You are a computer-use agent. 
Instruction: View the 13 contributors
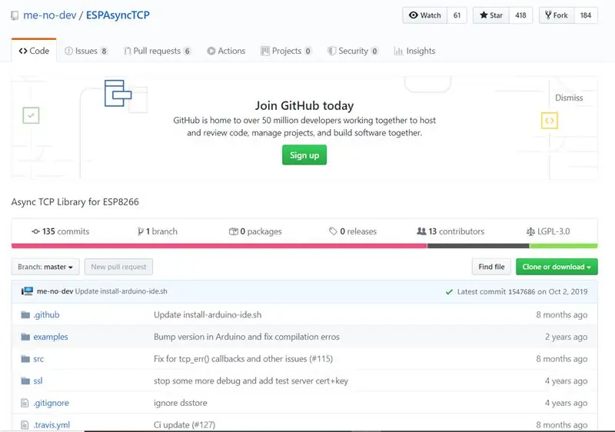point(450,231)
